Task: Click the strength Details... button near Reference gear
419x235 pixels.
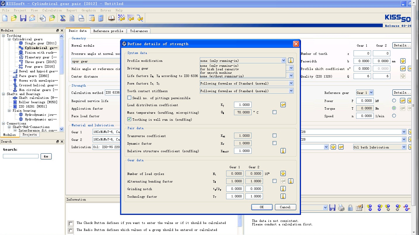Action: (x=402, y=92)
